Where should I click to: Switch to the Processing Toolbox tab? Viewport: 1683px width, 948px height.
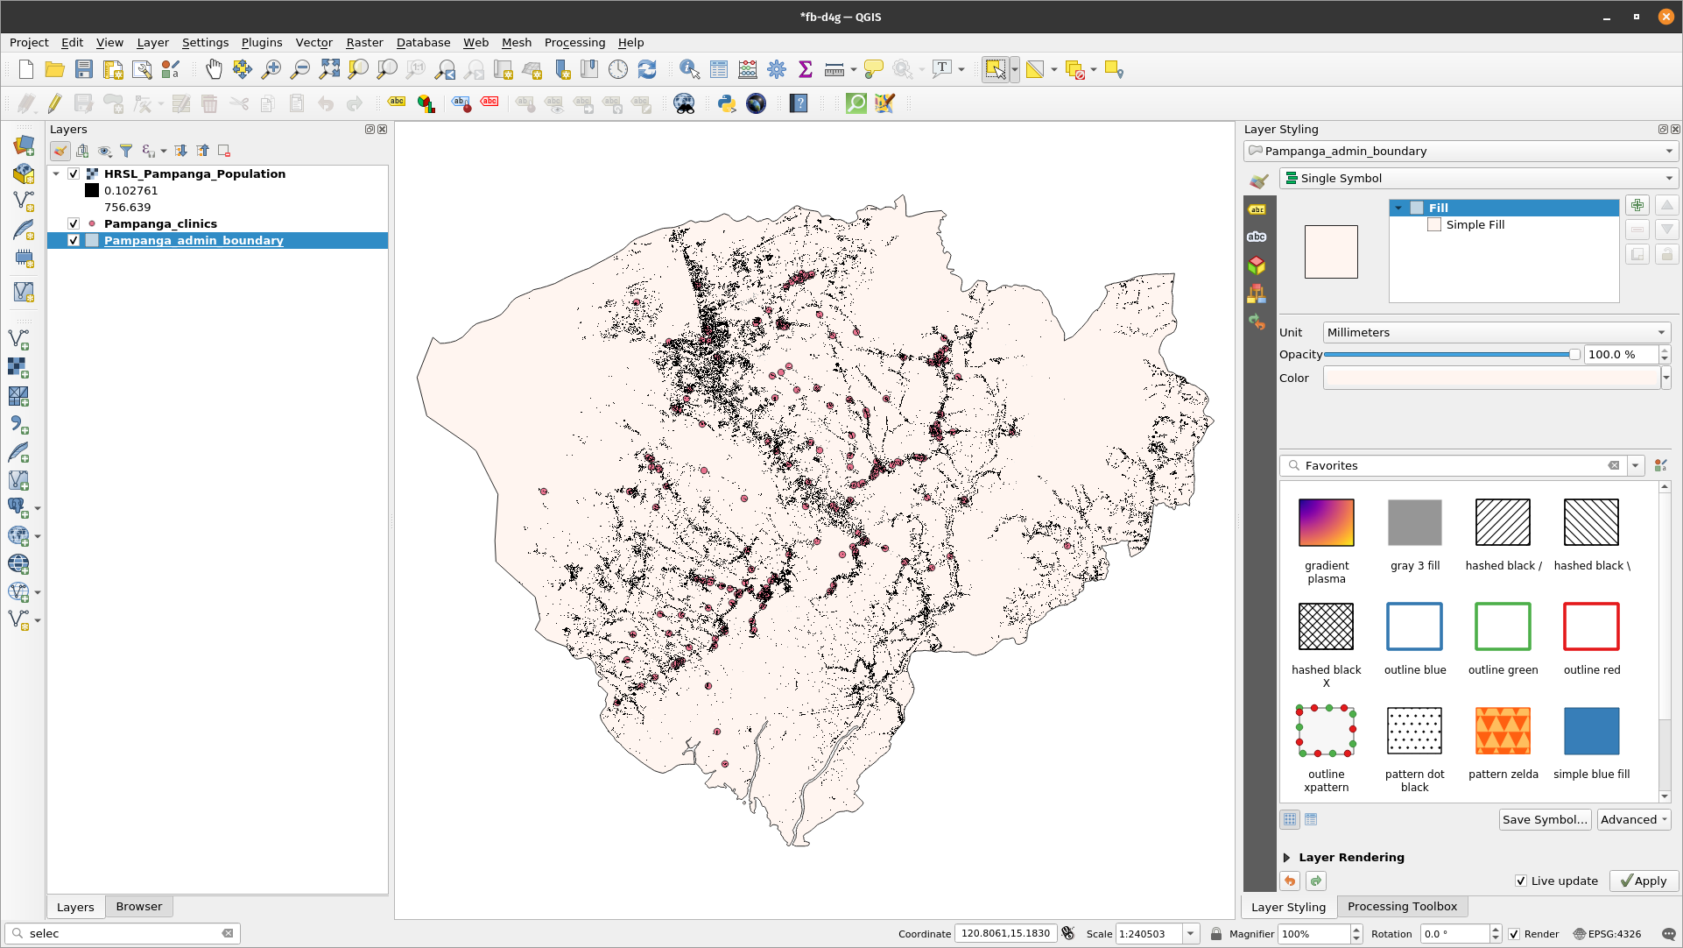[x=1402, y=906]
